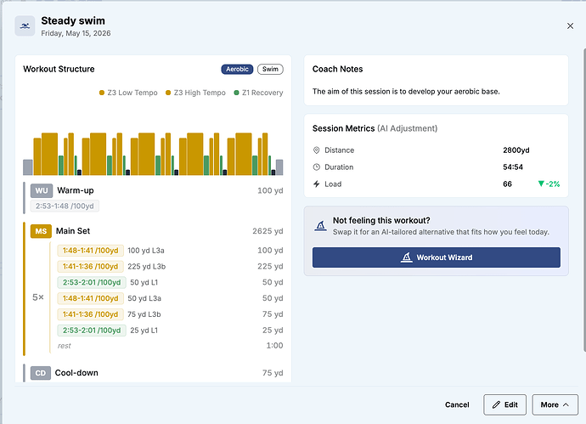
Task: Click the swim activity icon beside Steady swim
Action: click(25, 25)
